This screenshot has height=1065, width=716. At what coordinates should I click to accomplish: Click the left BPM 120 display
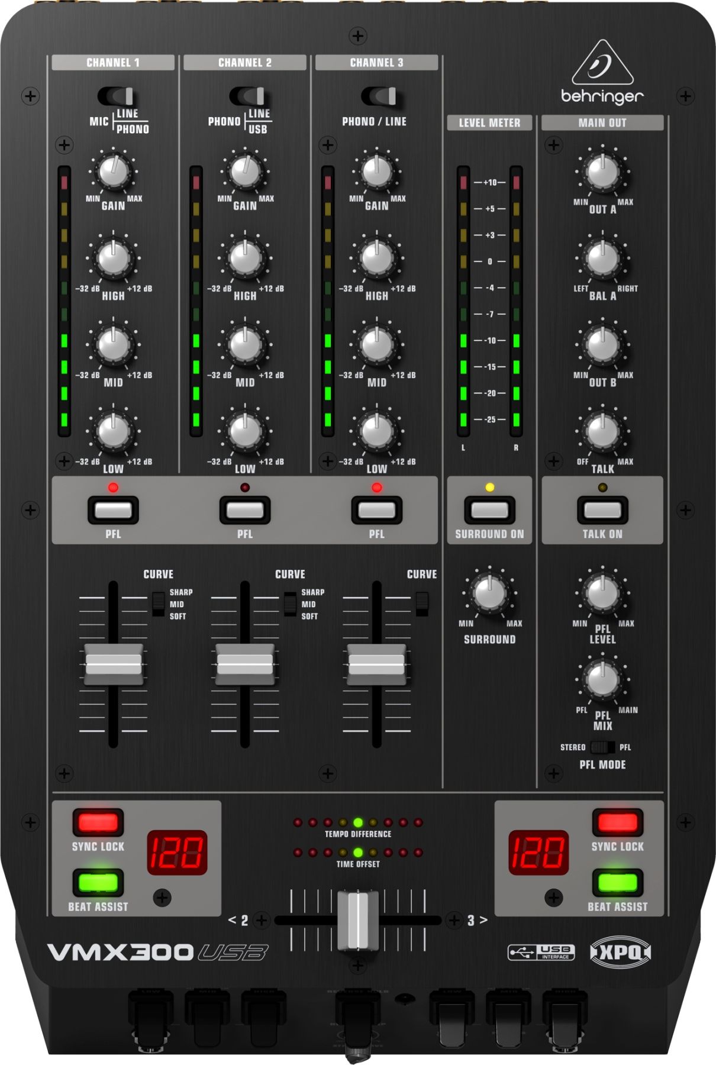coord(177,853)
